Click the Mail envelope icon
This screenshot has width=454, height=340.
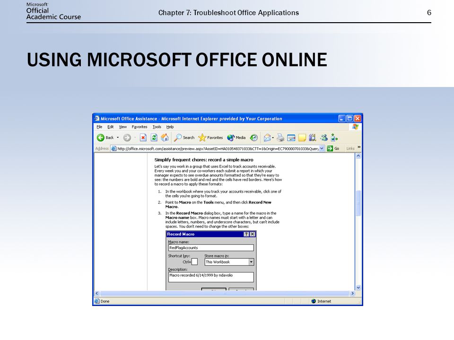pos(267,137)
